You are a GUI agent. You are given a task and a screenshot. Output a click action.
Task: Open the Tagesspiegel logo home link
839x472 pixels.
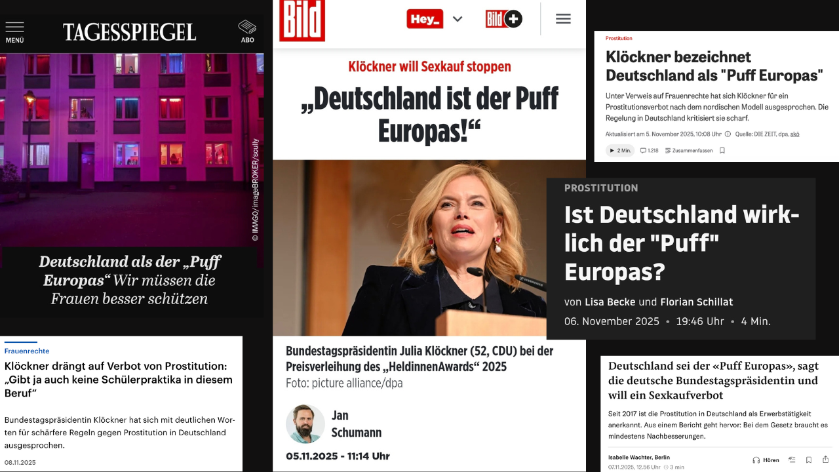coord(129,31)
